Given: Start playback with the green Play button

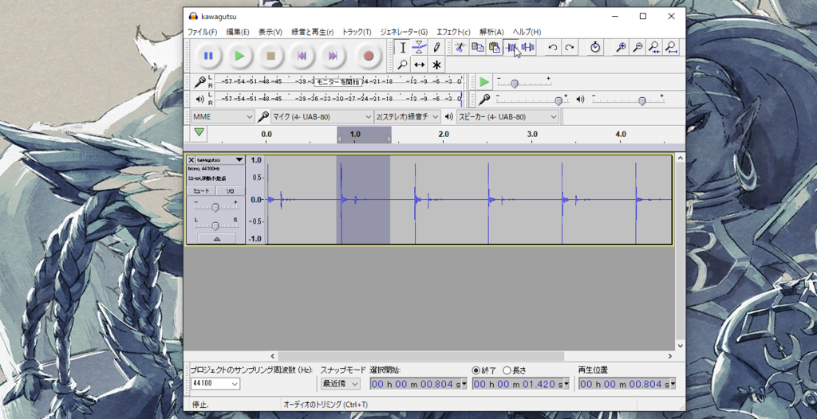Looking at the screenshot, I should pyautogui.click(x=239, y=56).
